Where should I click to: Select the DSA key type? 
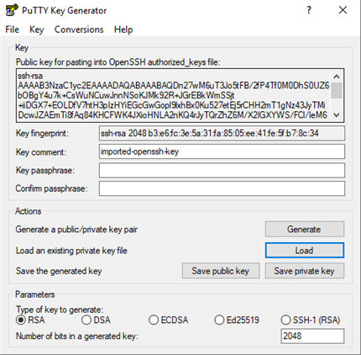pyautogui.click(x=96, y=320)
